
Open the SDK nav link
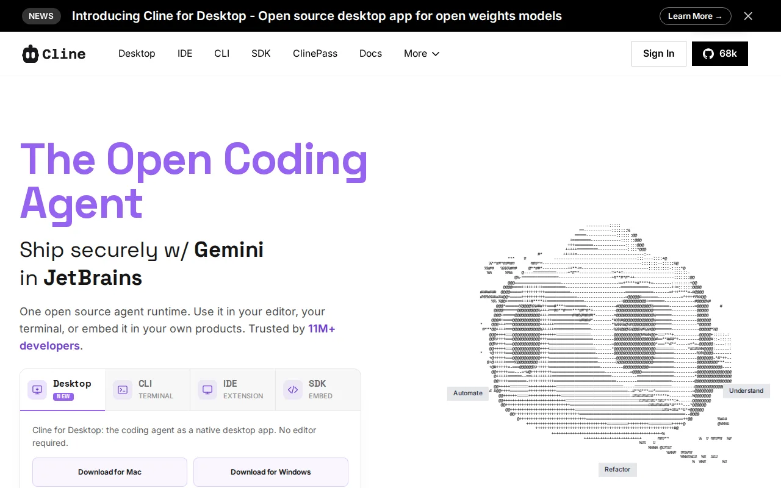261,54
